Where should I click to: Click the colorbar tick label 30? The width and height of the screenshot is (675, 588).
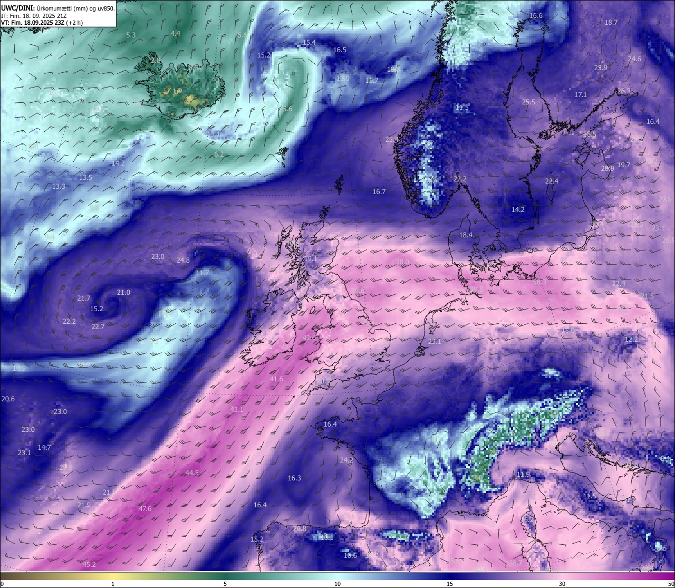pos(562,584)
